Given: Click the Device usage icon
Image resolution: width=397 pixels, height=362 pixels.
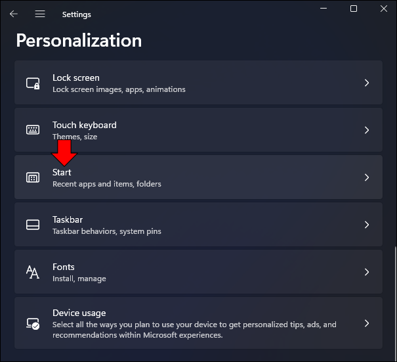Looking at the screenshot, I should [33, 324].
